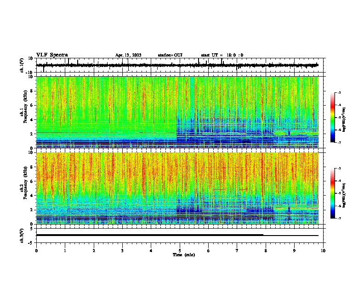Click time axis tick label "0"

click(36, 251)
